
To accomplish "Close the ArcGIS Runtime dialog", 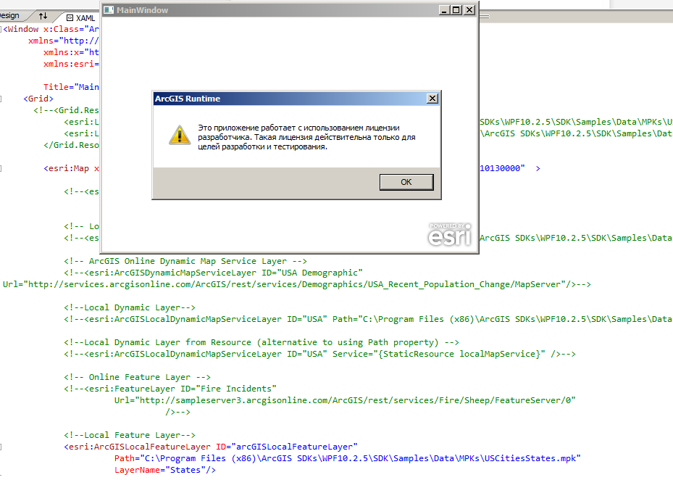I will (432, 99).
